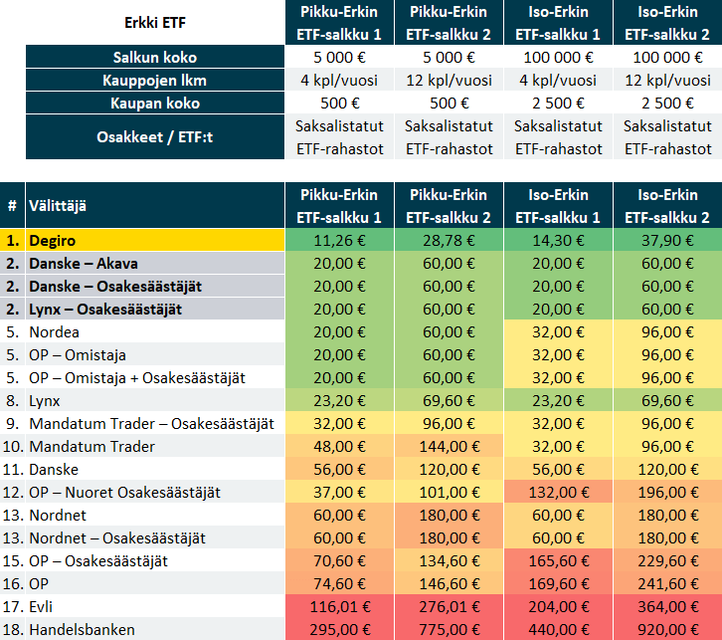This screenshot has height=640, width=722.
Task: Click the 241,60 € OP cell
Action: (667, 584)
